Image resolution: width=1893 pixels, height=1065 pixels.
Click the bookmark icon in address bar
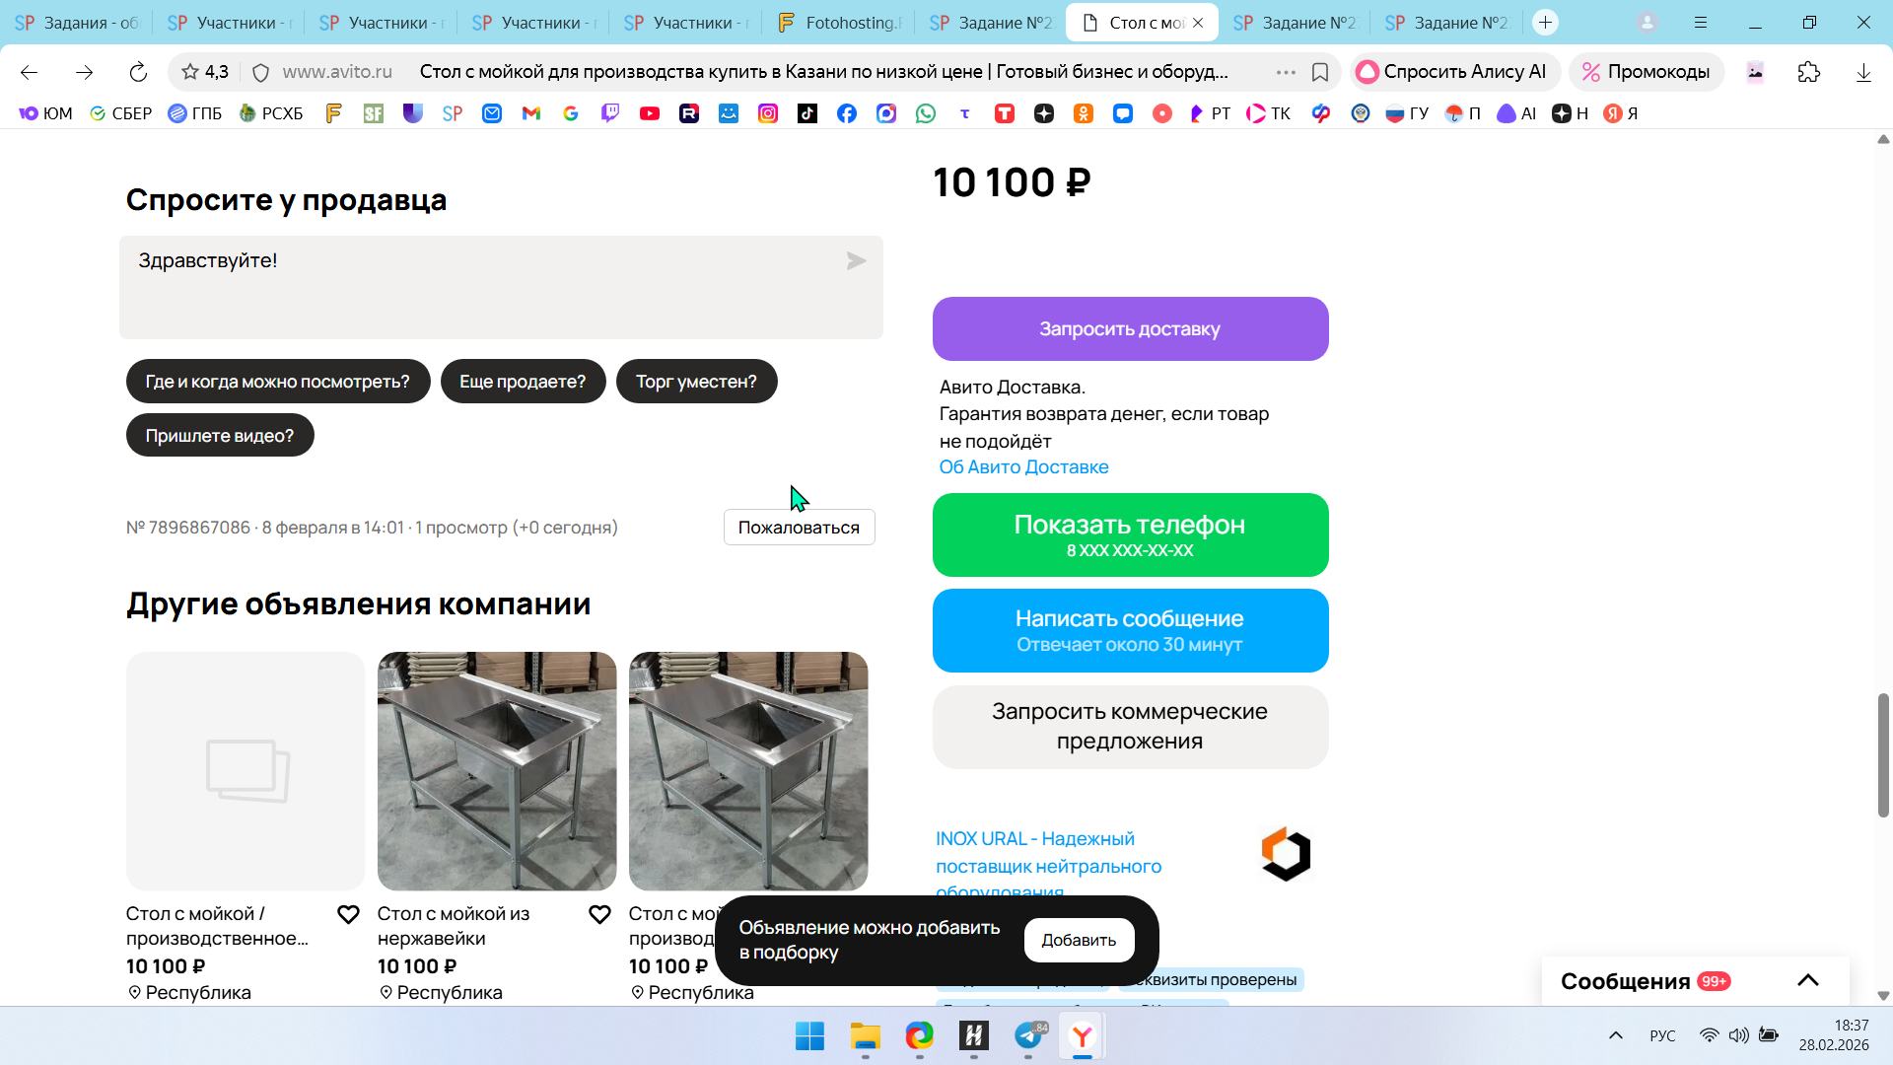(1320, 72)
